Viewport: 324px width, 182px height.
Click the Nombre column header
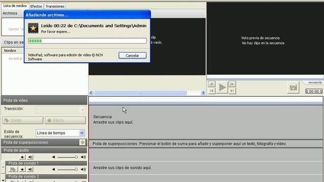pos(10,51)
